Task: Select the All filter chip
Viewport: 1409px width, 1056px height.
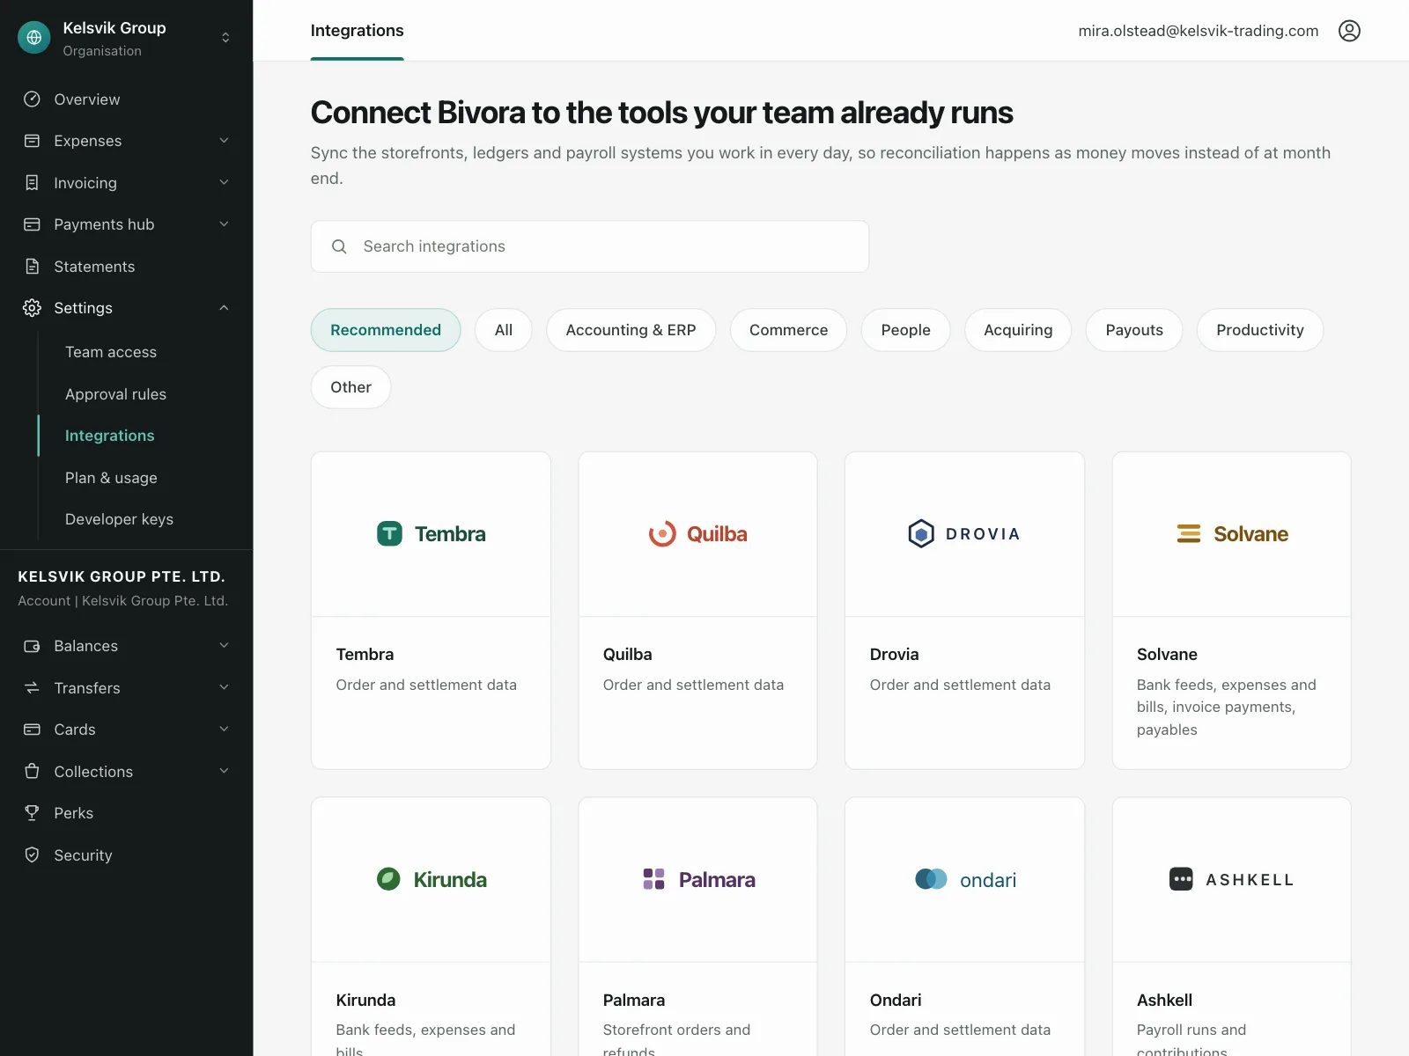Action: point(504,330)
